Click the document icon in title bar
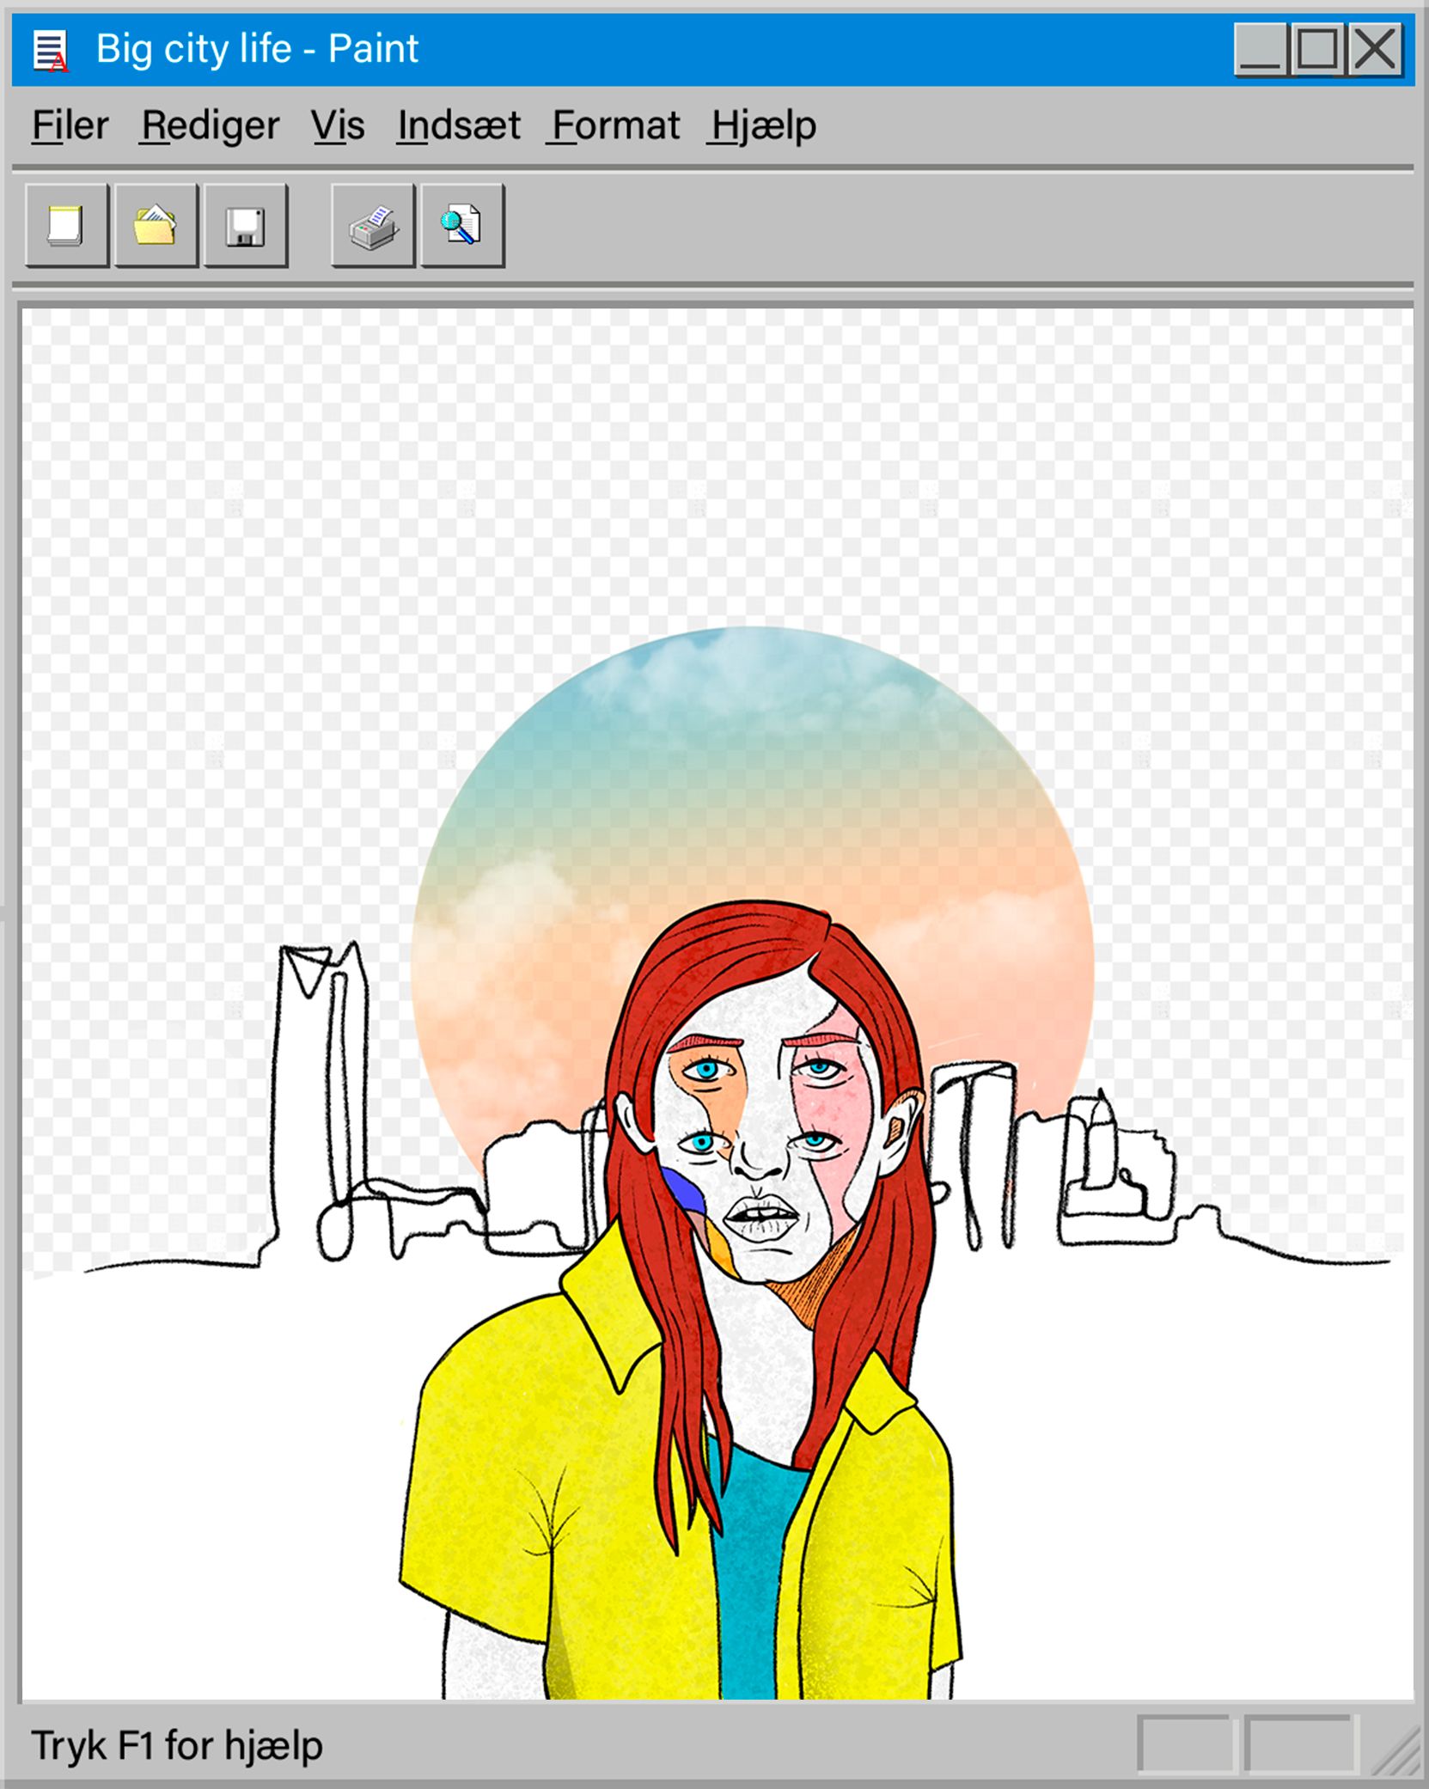Image resolution: width=1429 pixels, height=1789 pixels. pyautogui.click(x=51, y=50)
